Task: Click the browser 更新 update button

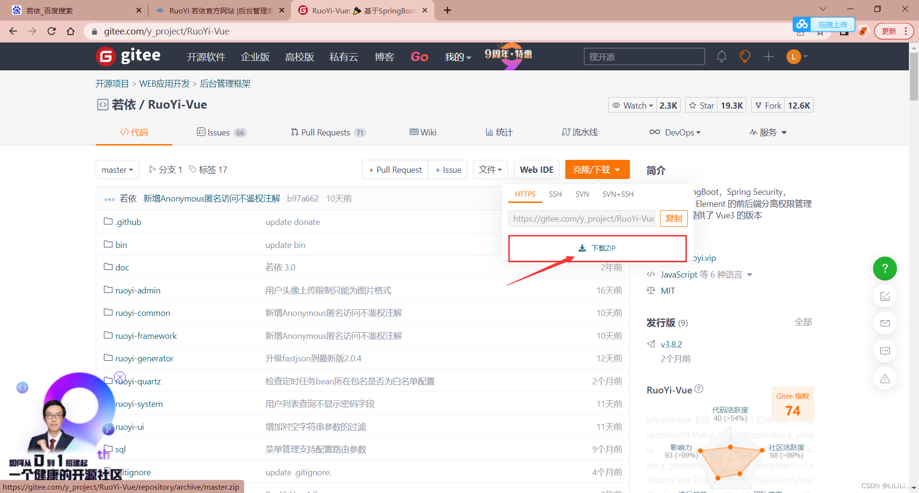Action: [893, 31]
